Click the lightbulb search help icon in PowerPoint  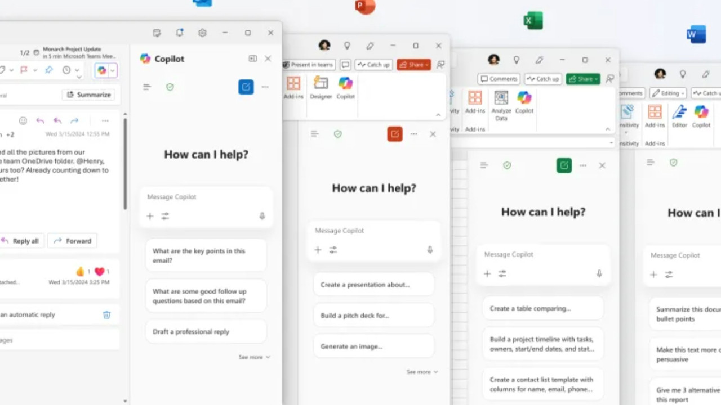(347, 46)
